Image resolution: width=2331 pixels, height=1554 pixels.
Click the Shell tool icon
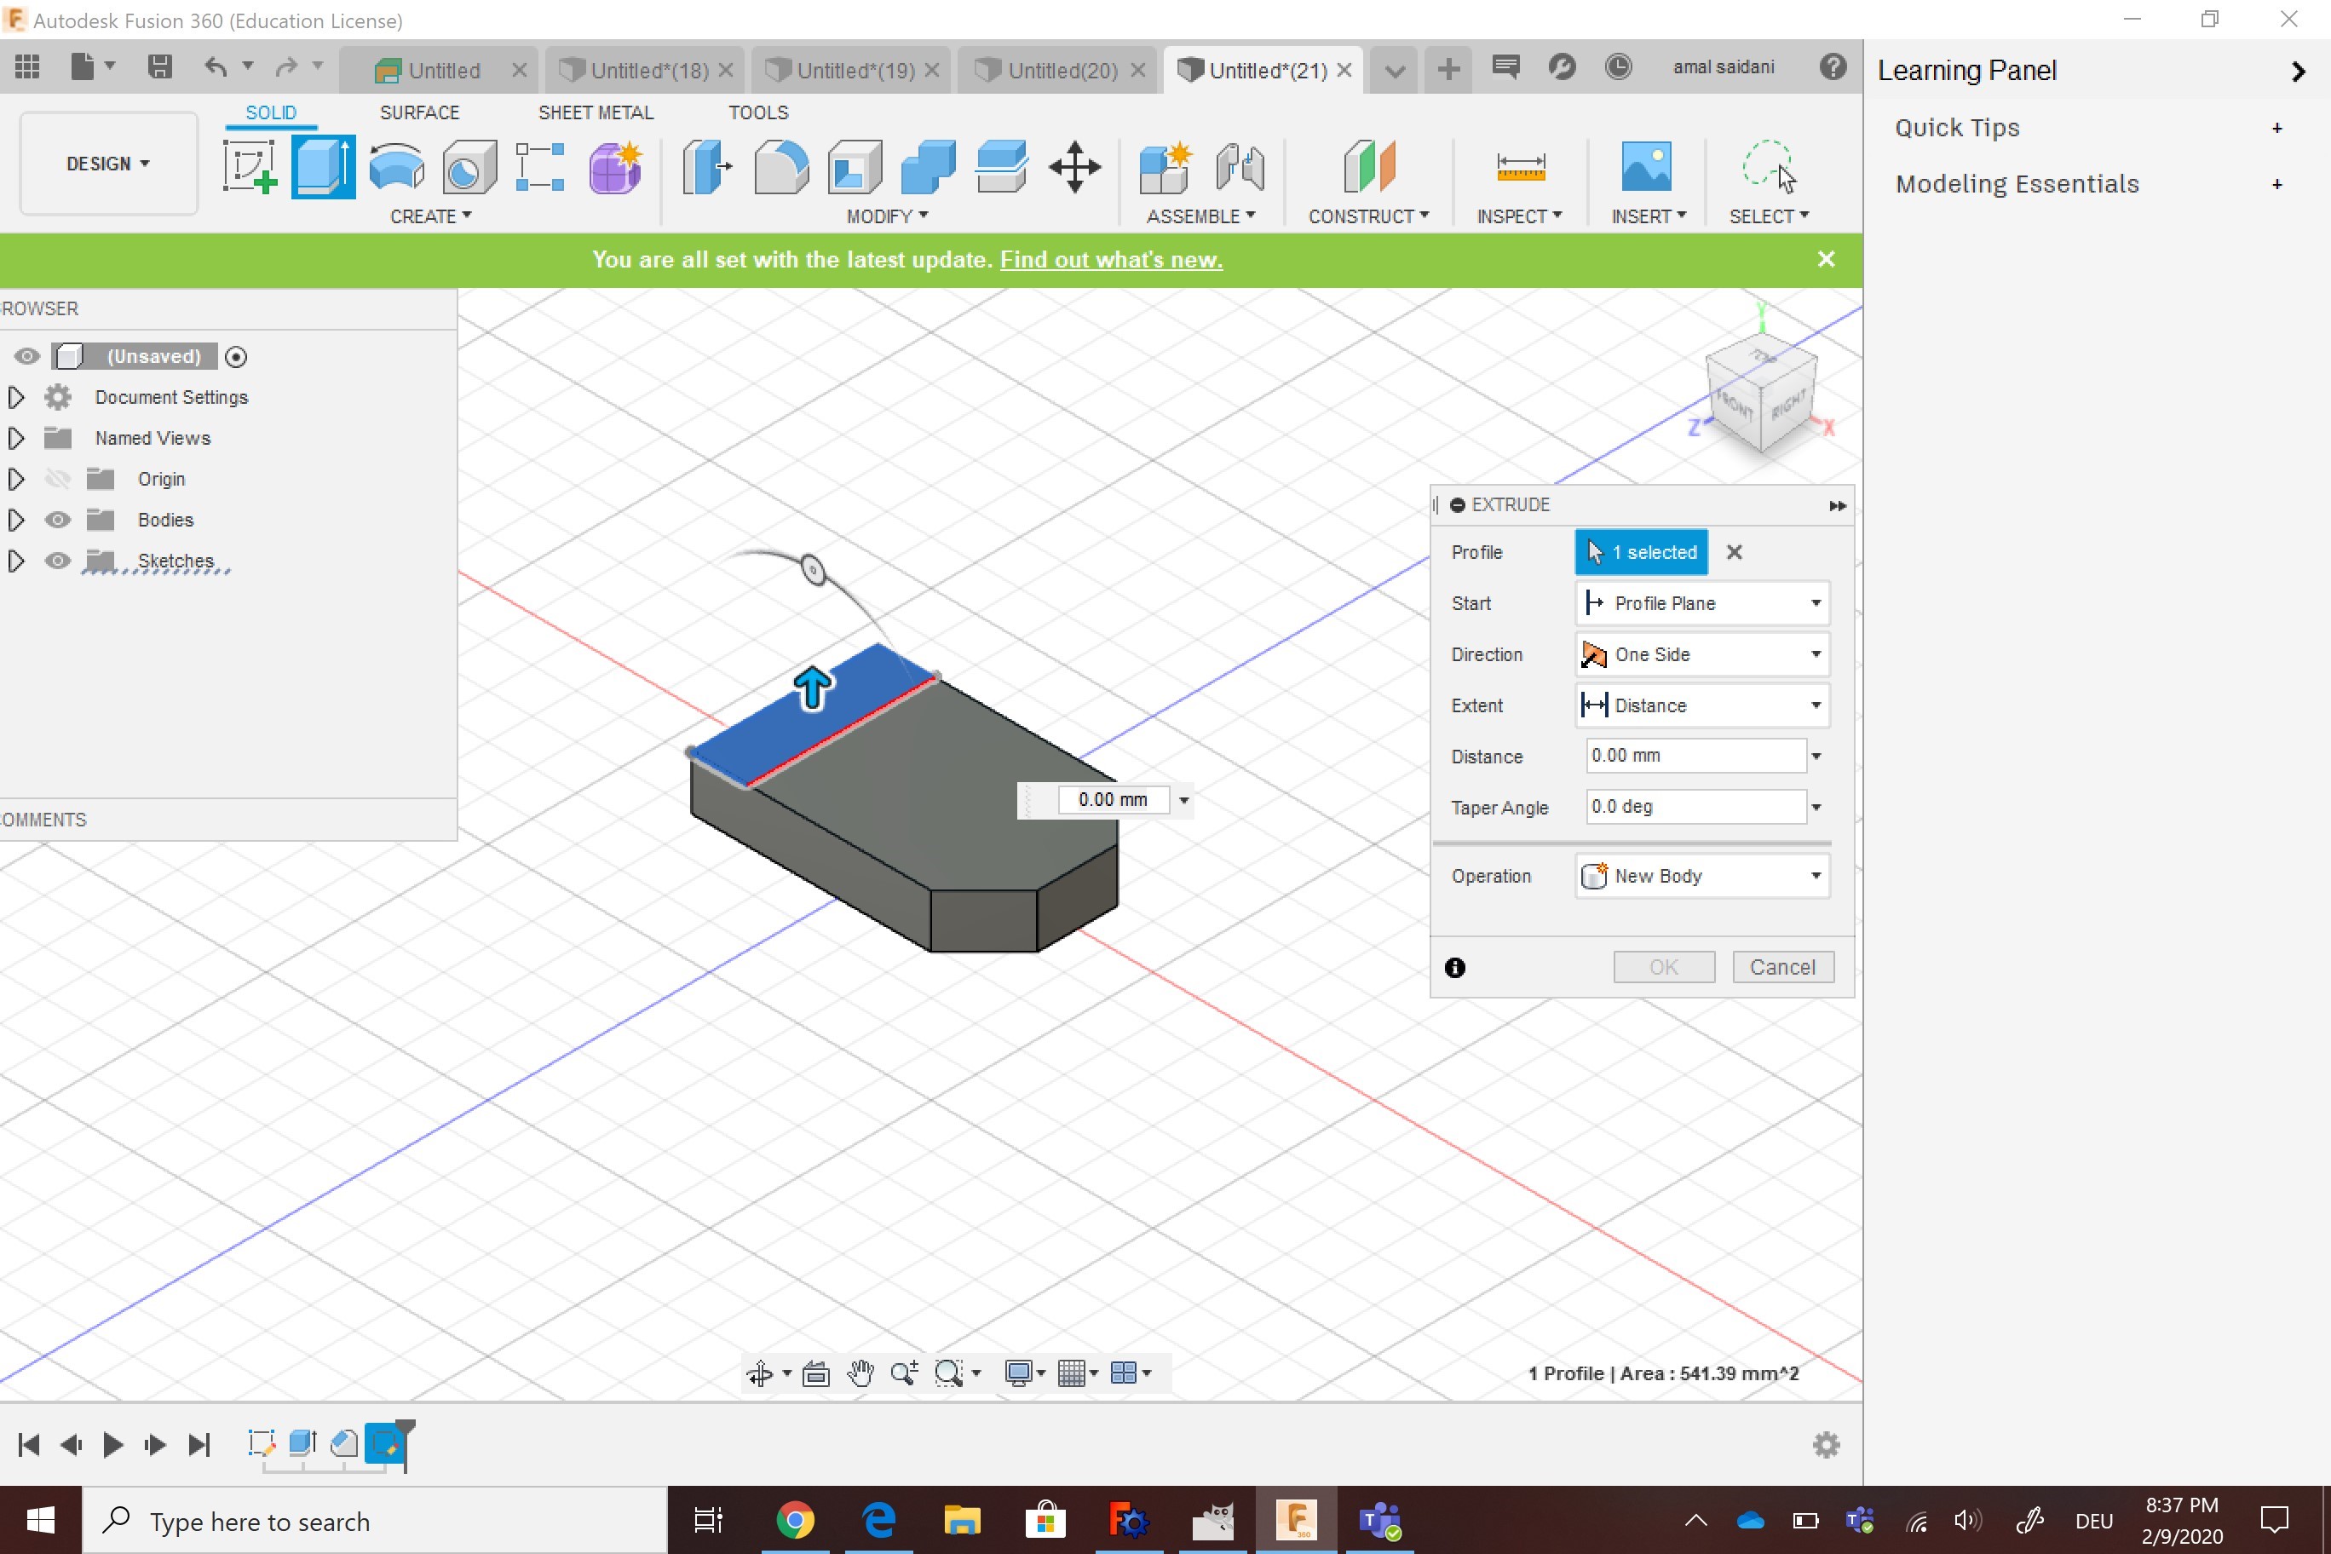[855, 166]
